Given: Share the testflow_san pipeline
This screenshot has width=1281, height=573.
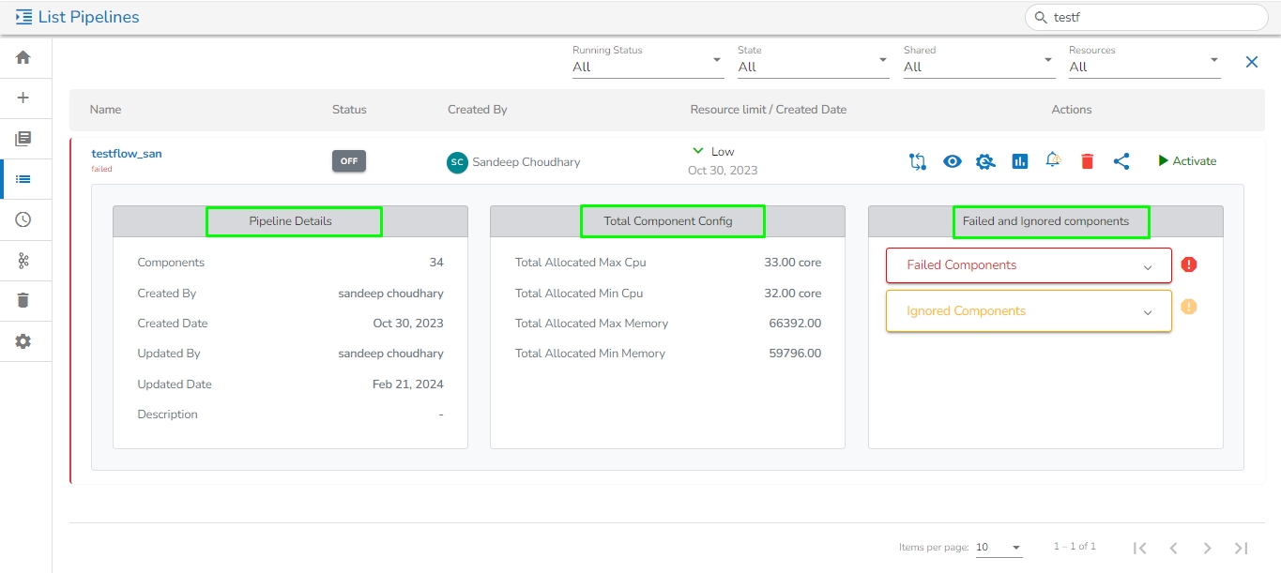Looking at the screenshot, I should pos(1121,161).
